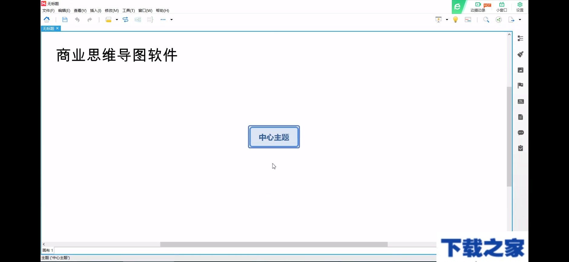Open the outline panel in sidebar
569x262 pixels.
pos(521,38)
